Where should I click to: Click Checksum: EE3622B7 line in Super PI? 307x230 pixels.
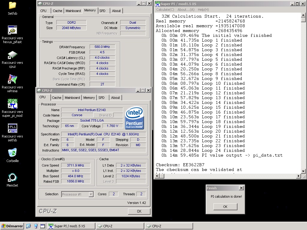click(180, 165)
